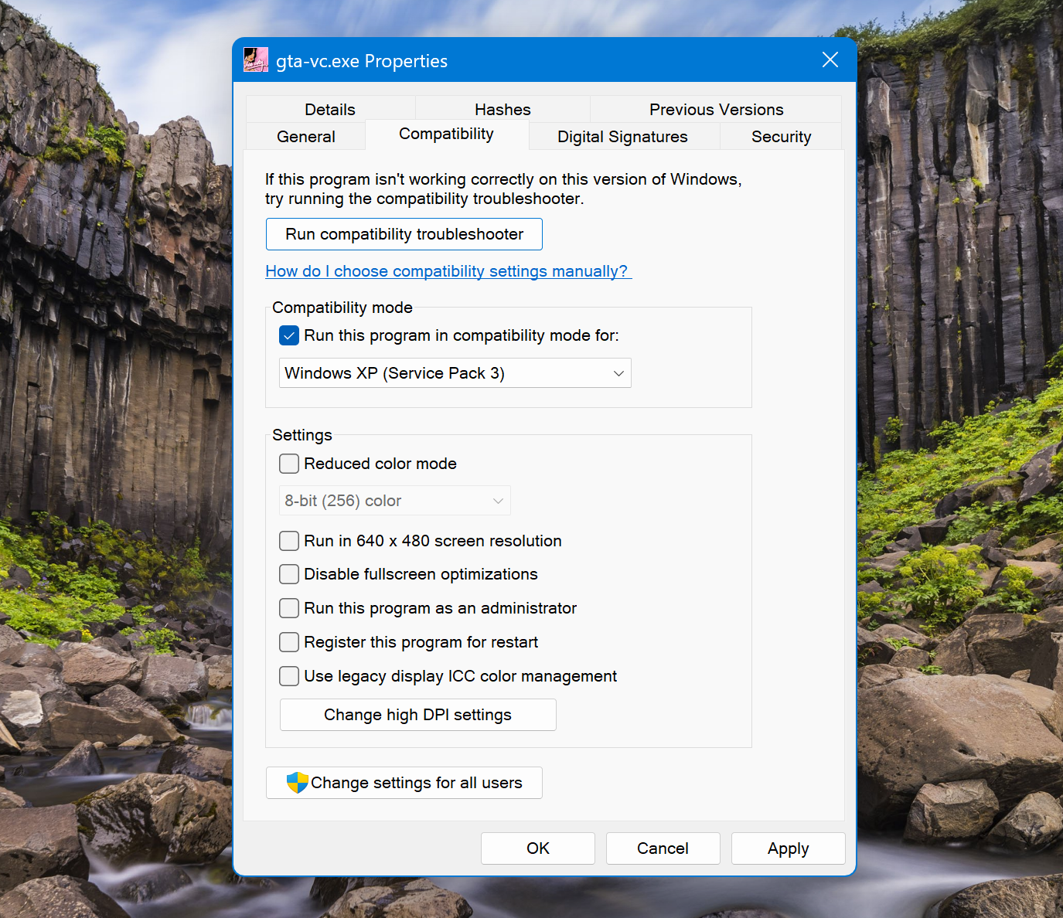Click the Apply button
Viewport: 1063px width, 918px height.
click(789, 848)
